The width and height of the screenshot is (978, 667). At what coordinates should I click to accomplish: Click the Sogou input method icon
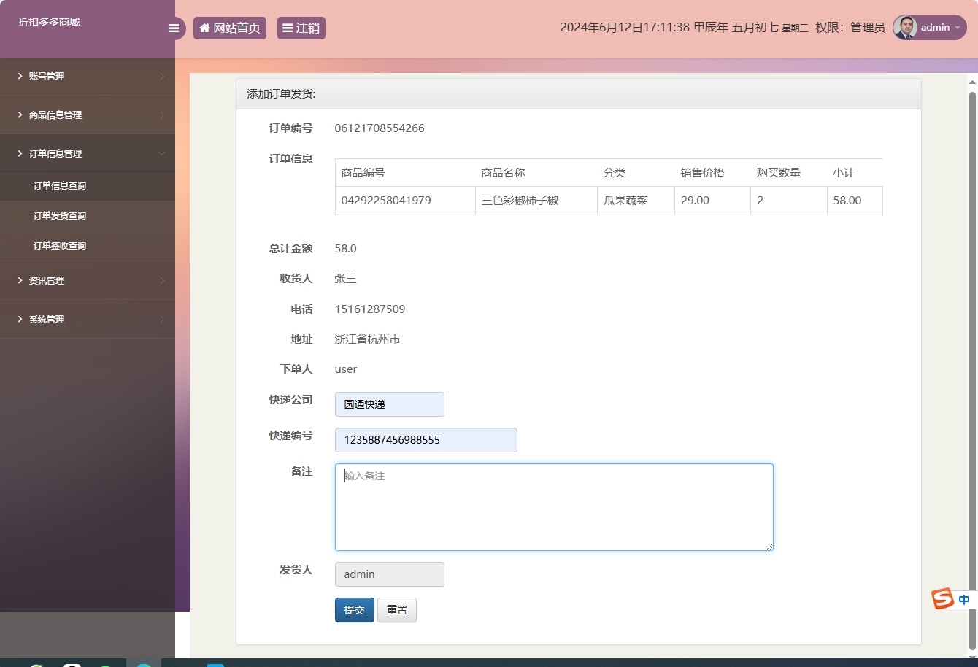pyautogui.click(x=942, y=598)
